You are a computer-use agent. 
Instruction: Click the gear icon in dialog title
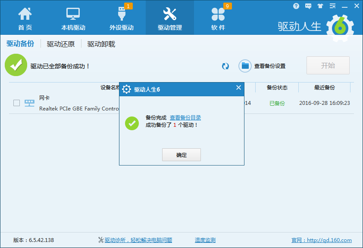(x=126, y=89)
